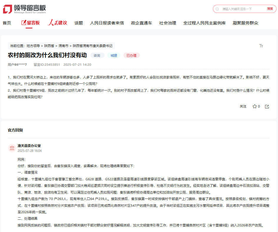
Task: Click the username 用户98****7
Action: 17,65
